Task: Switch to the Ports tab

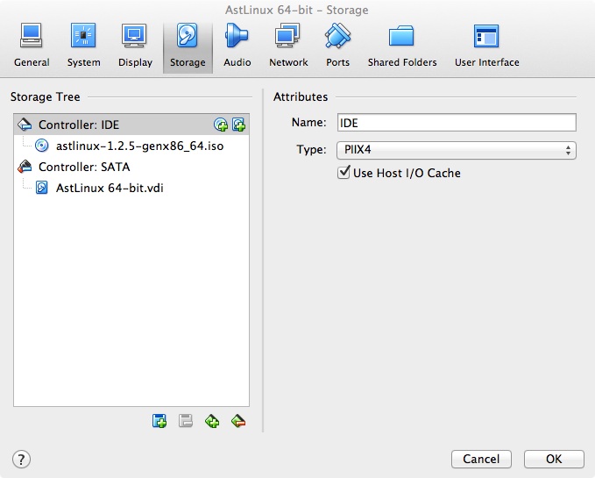Action: 337,46
